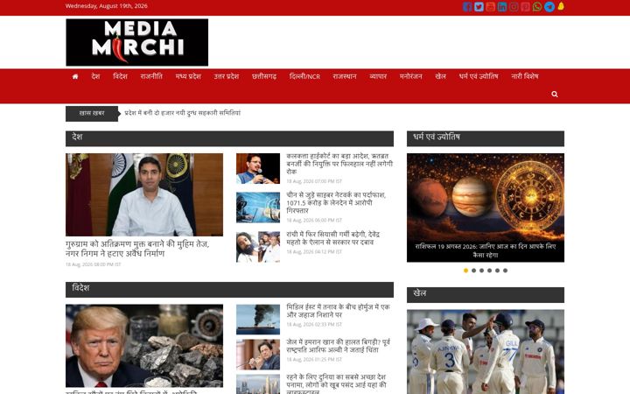Open the देश menu item
The height and width of the screenshot is (394, 630).
[95, 76]
